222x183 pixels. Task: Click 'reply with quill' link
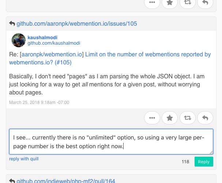24,159
